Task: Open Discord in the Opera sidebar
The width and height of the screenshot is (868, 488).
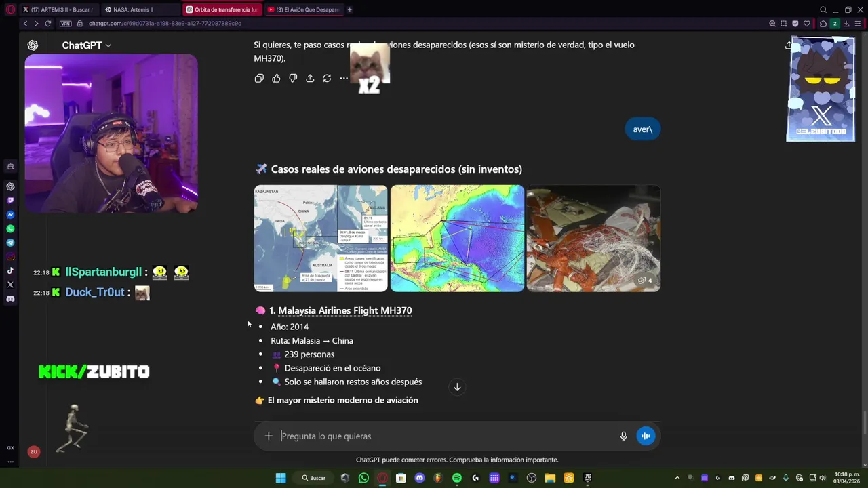Action: pos(10,299)
